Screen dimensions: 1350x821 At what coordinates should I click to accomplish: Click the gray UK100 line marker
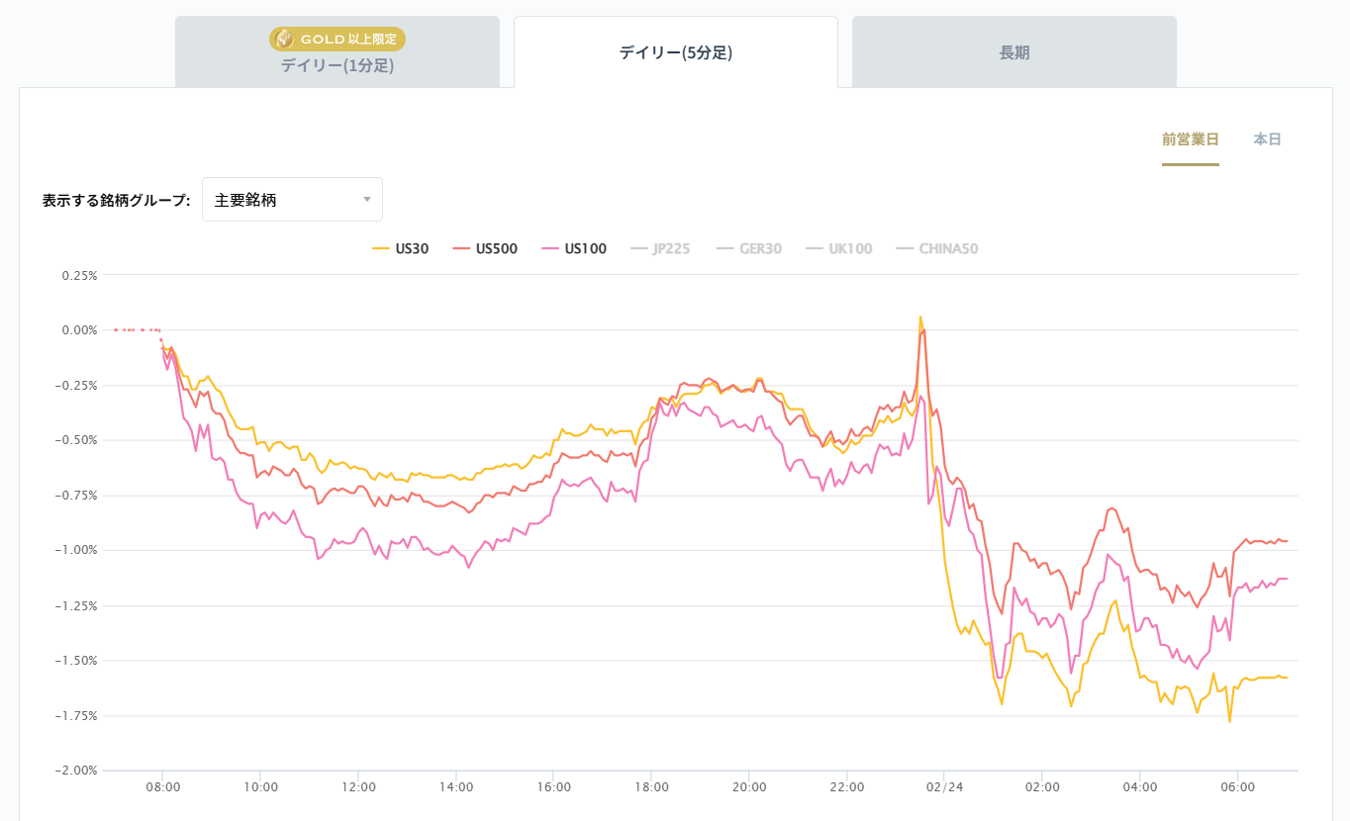tap(813, 248)
